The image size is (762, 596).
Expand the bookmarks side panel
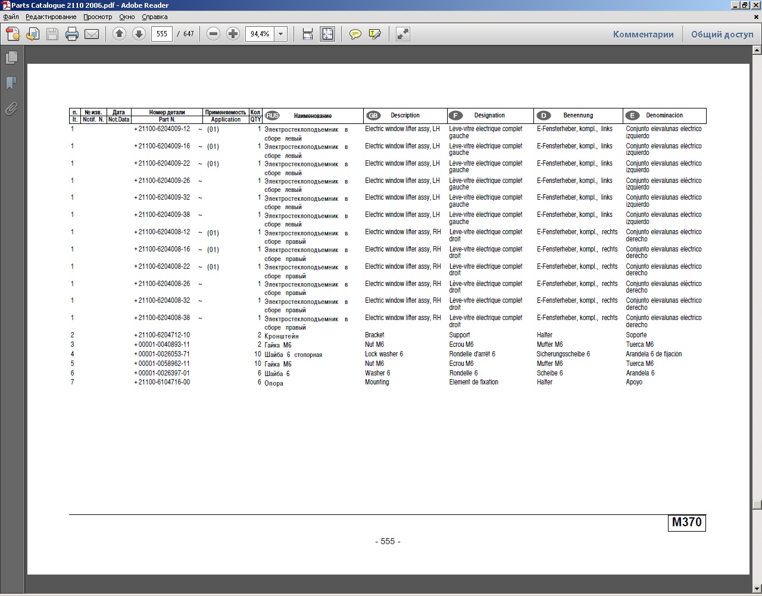pyautogui.click(x=11, y=83)
